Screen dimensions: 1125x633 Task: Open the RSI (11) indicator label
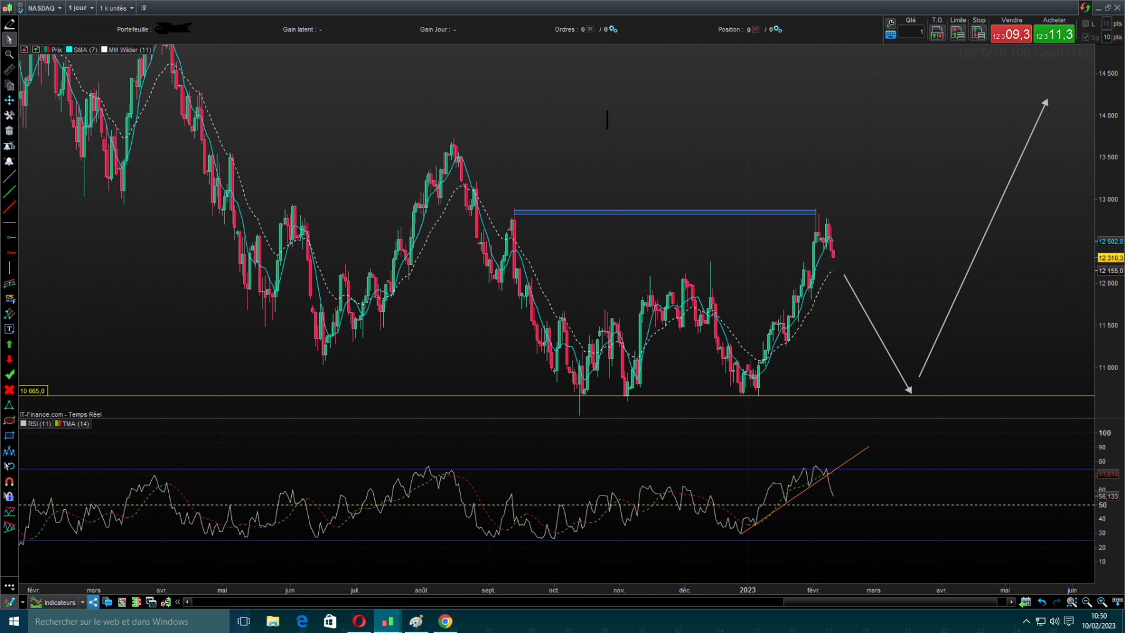coord(39,424)
